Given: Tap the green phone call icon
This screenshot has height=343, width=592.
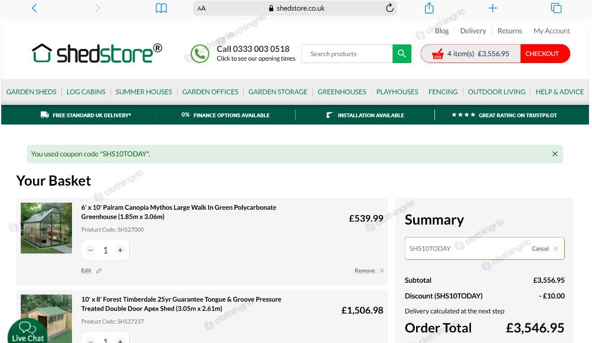Looking at the screenshot, I should (x=199, y=54).
